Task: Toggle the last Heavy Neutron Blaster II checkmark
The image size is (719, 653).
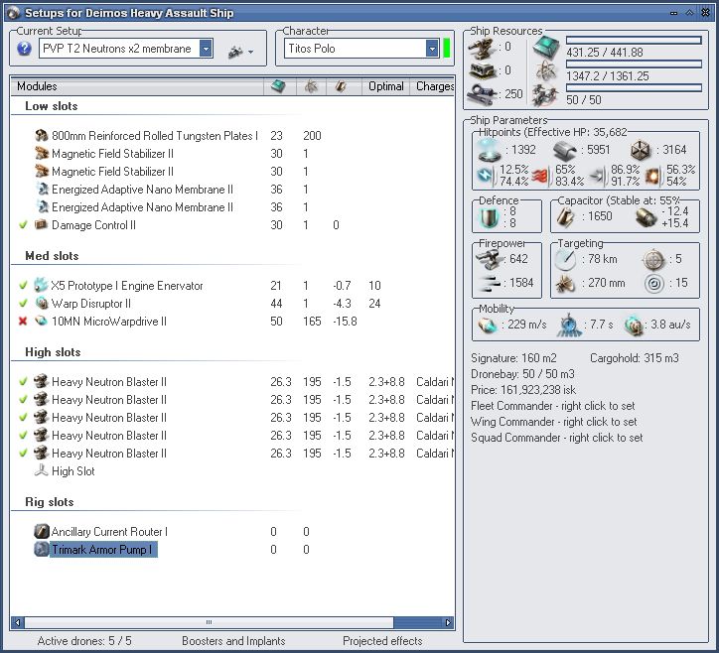Action: pos(23,453)
